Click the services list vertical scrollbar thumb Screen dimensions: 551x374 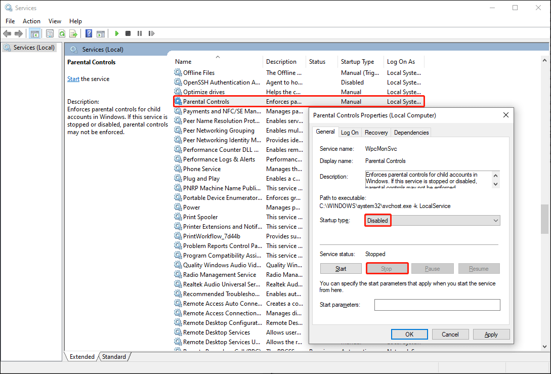click(544, 219)
